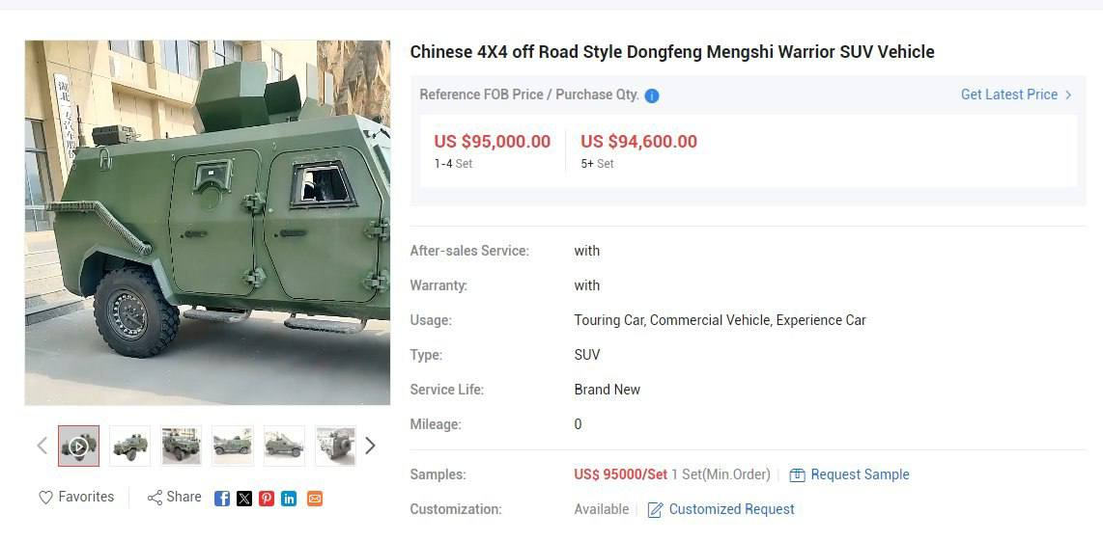Click the FOB price info icon
1103x541 pixels.
pos(652,96)
